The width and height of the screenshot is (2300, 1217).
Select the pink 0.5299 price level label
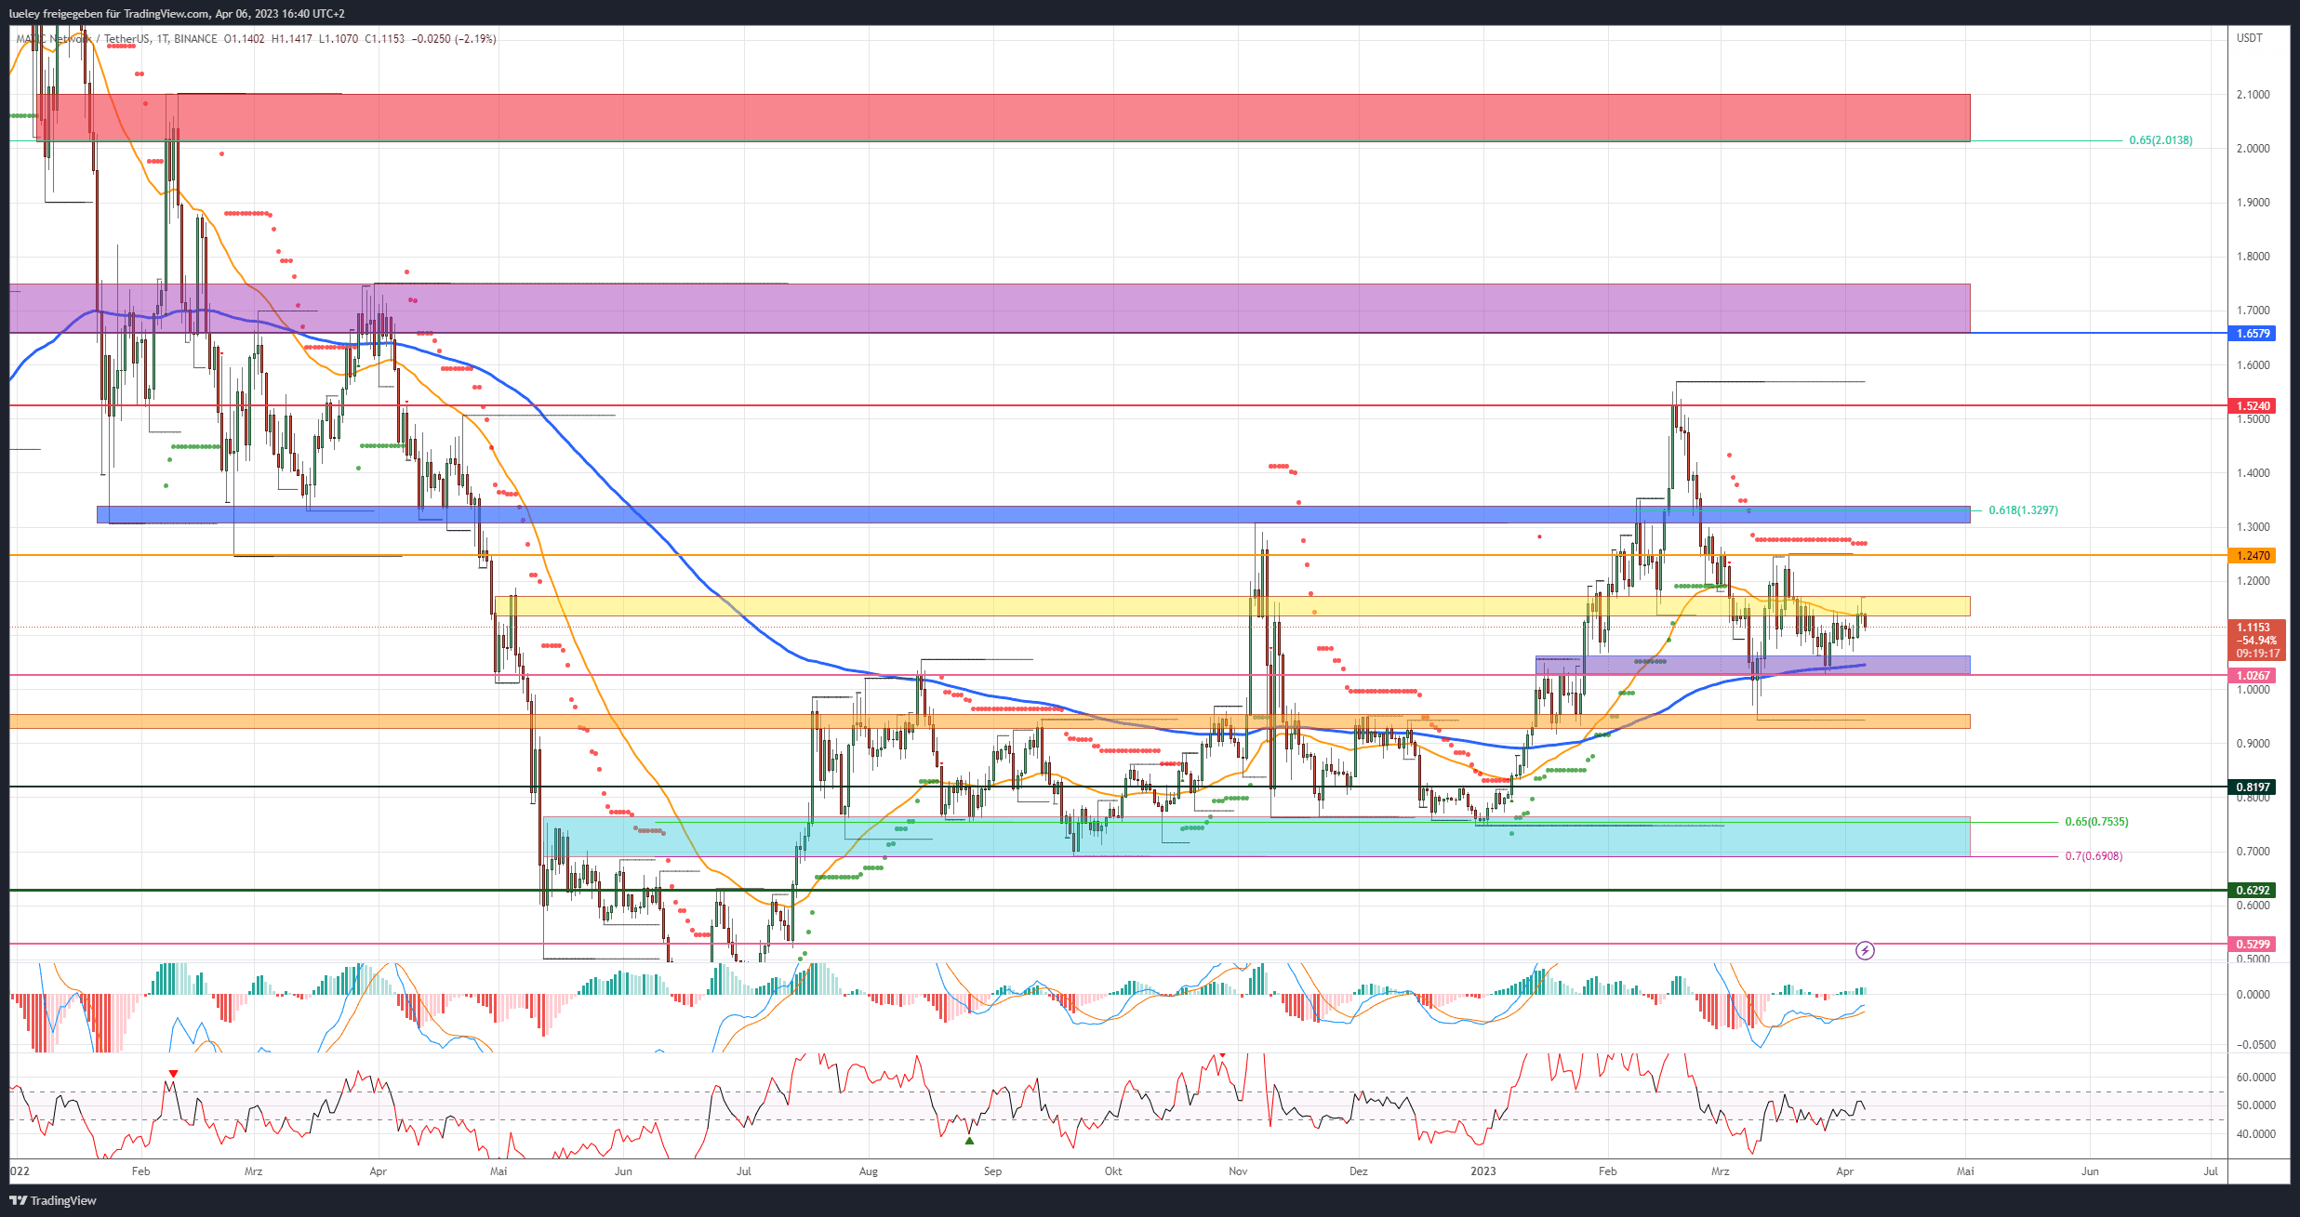[x=2253, y=944]
